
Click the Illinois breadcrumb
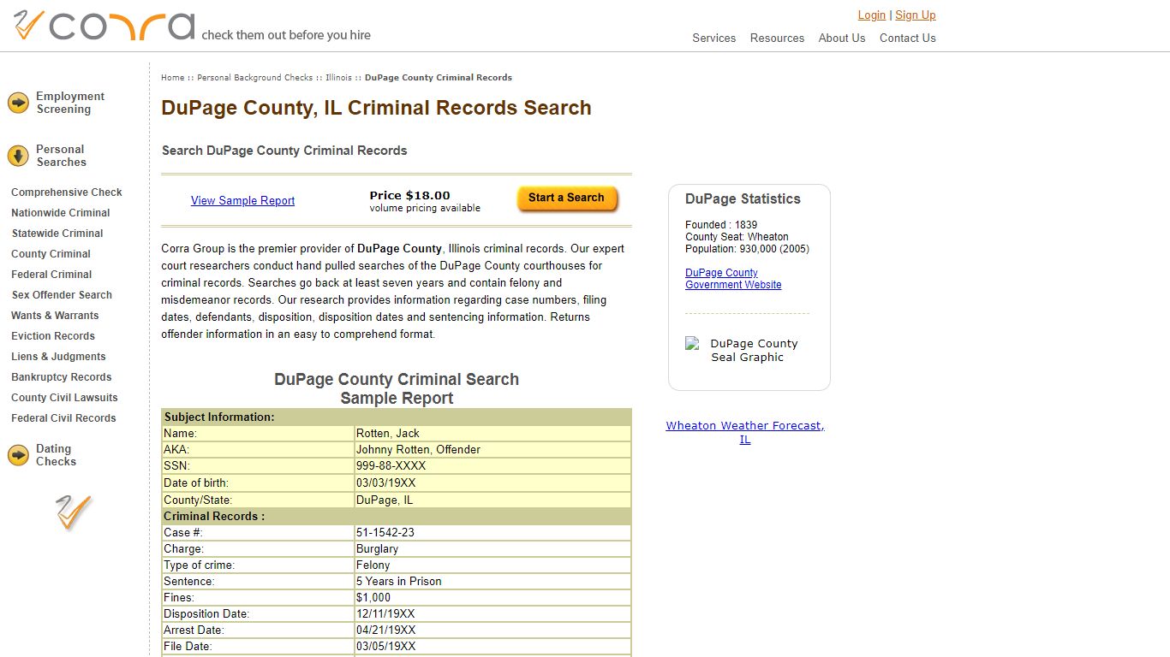[338, 77]
